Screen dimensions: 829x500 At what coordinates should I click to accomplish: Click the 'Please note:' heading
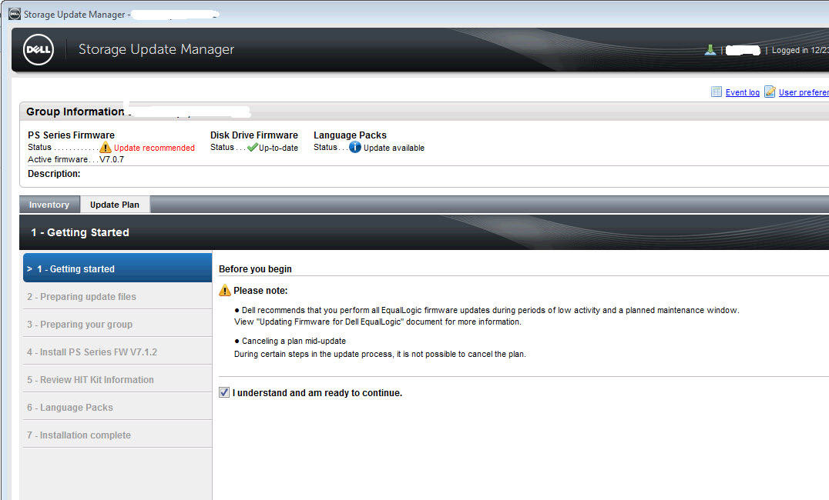pos(260,291)
